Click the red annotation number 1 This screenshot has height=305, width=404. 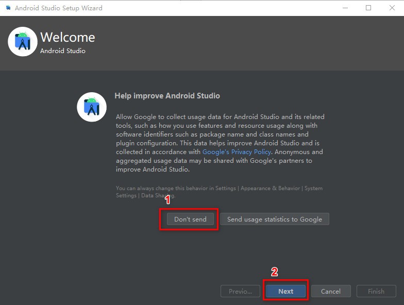[167, 200]
